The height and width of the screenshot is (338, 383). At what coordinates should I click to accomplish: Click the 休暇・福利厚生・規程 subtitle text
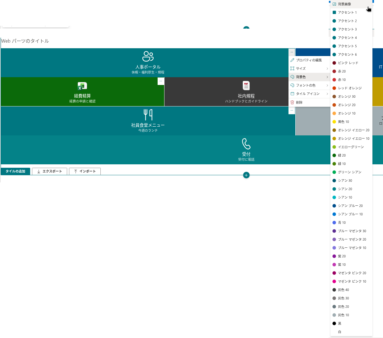tap(148, 72)
